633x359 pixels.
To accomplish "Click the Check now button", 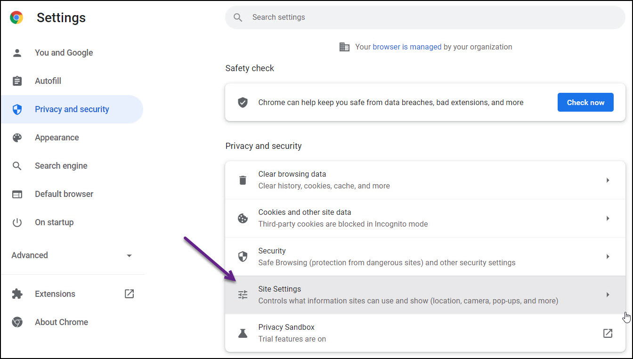I will tap(585, 102).
